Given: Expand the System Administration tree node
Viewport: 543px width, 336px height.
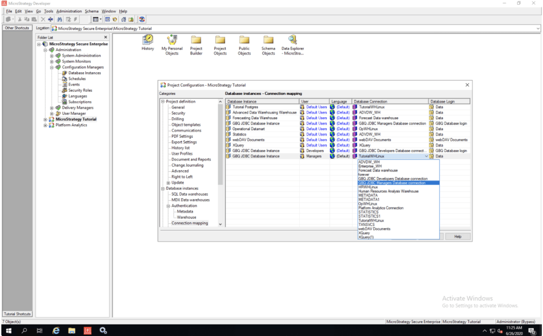Looking at the screenshot, I should pos(52,56).
